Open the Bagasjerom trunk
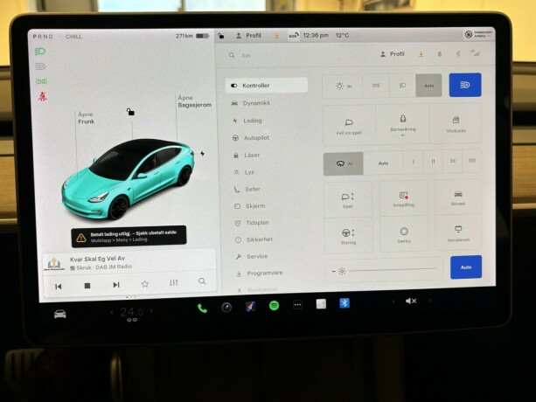The image size is (536, 402). point(194,101)
